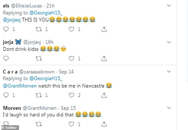Viewport: 188px width, 130px height.
Task: Reply to EllieJaiLucas's tweet
Action: point(6,29)
